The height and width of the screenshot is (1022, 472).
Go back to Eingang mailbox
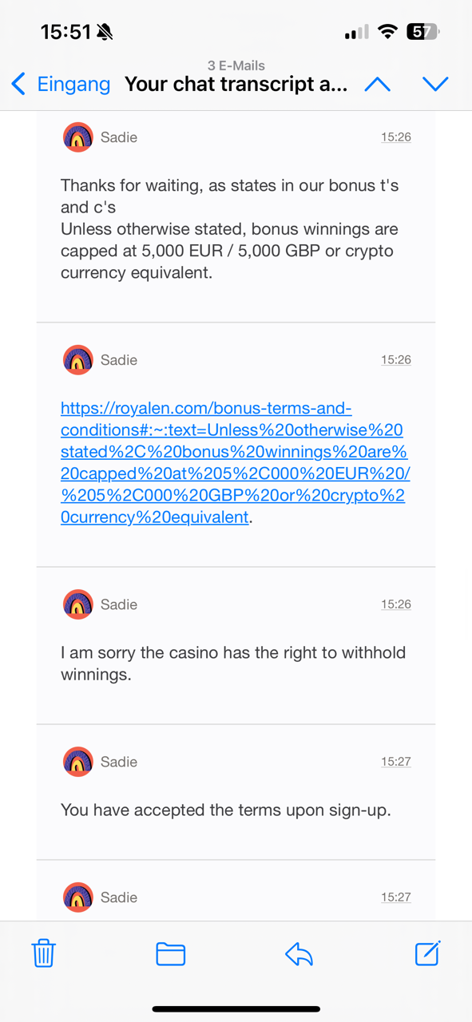(x=61, y=84)
